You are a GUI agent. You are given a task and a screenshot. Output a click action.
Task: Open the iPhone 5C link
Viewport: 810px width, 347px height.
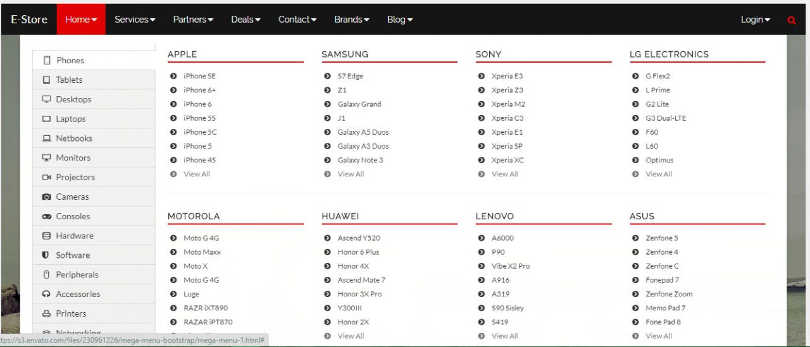click(x=200, y=132)
